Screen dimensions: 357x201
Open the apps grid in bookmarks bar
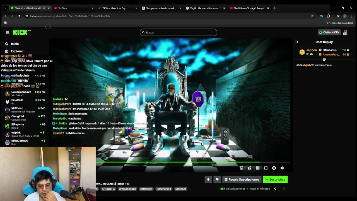coord(5,23)
